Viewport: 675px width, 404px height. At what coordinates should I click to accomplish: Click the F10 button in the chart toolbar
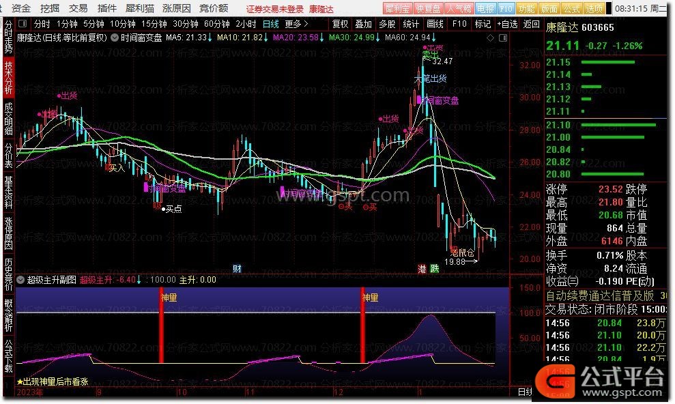click(x=459, y=24)
